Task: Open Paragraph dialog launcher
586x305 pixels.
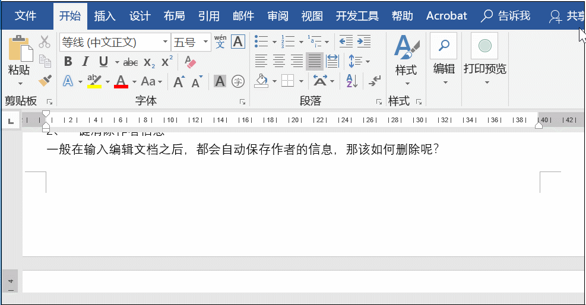Action: pyautogui.click(x=379, y=101)
